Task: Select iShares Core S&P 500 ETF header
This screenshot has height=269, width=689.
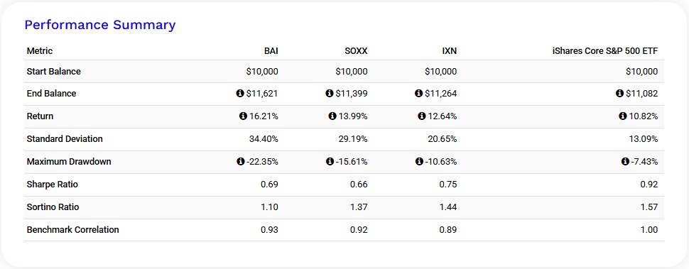Action: tap(605, 51)
